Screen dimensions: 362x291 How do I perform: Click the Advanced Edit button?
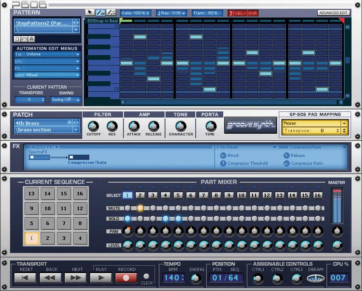click(334, 13)
